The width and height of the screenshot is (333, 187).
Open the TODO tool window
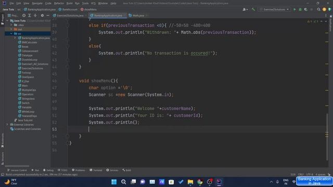[62, 170]
